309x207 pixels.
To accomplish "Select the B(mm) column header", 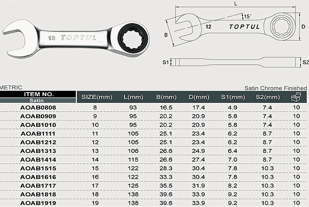I will point(167,97).
